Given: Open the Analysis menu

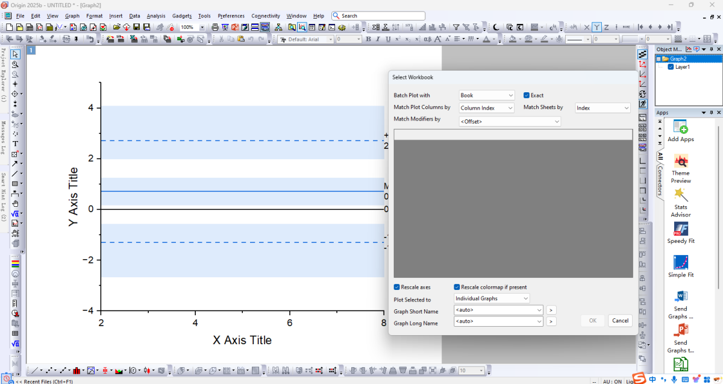Looking at the screenshot, I should (155, 16).
